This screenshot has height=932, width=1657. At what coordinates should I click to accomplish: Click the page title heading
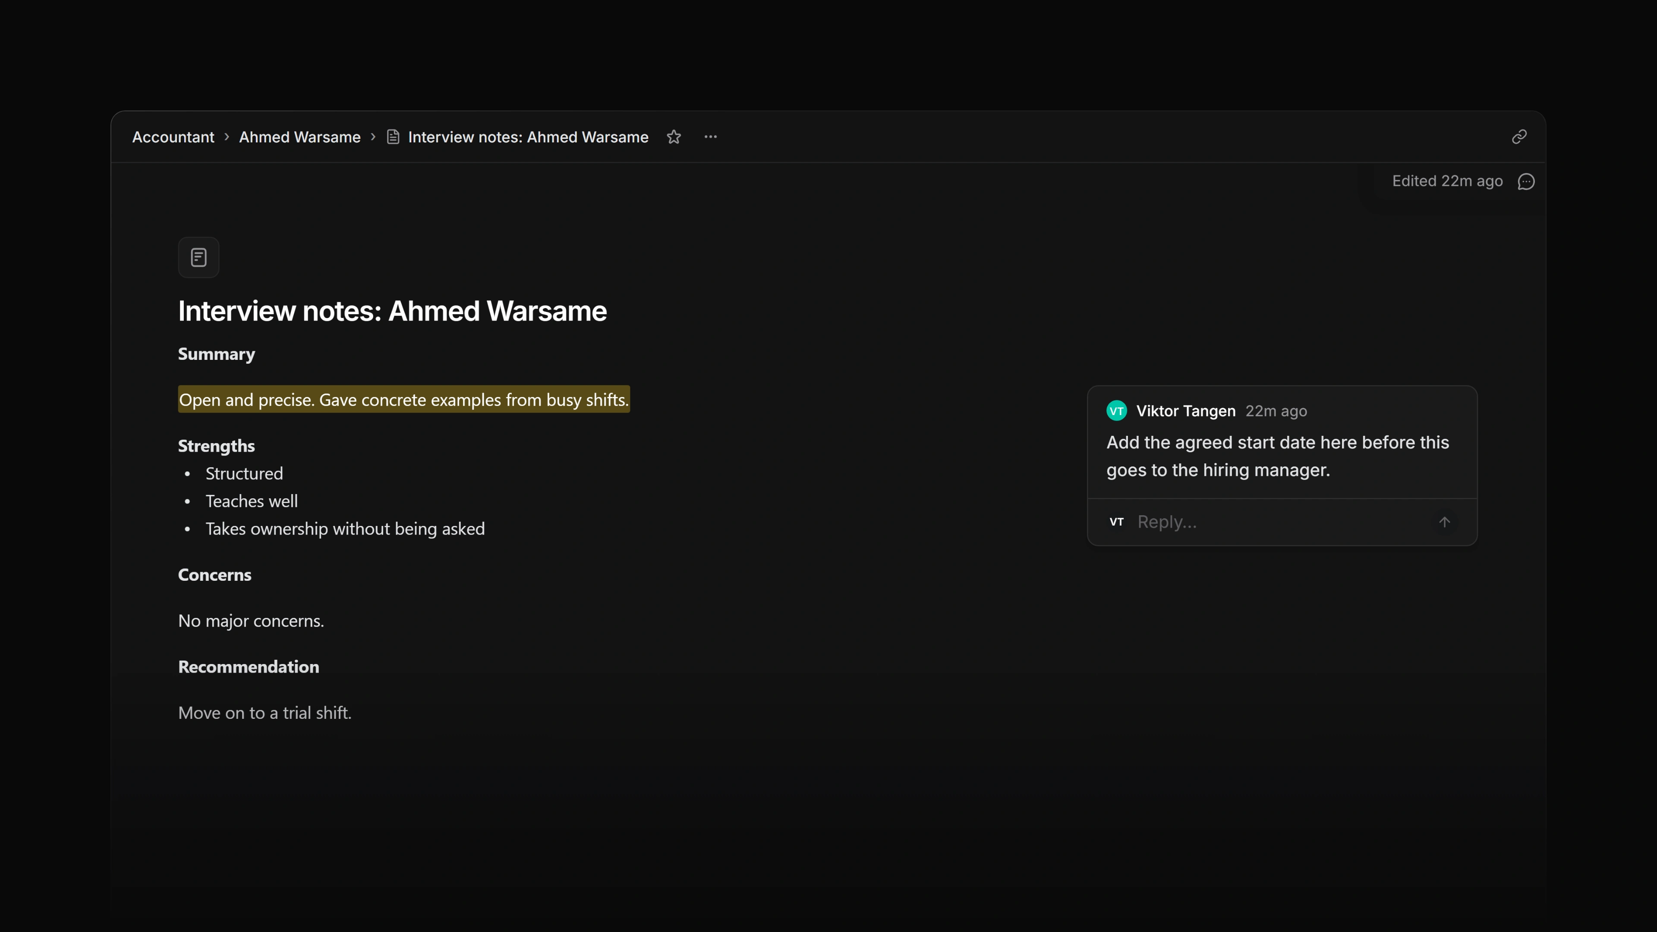coord(392,311)
